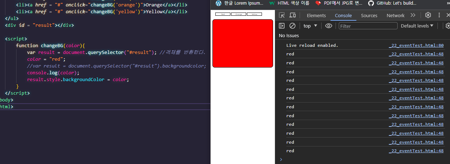The width and height of the screenshot is (450, 164).
Task: Click the Red link on the page
Action: click(223, 14)
